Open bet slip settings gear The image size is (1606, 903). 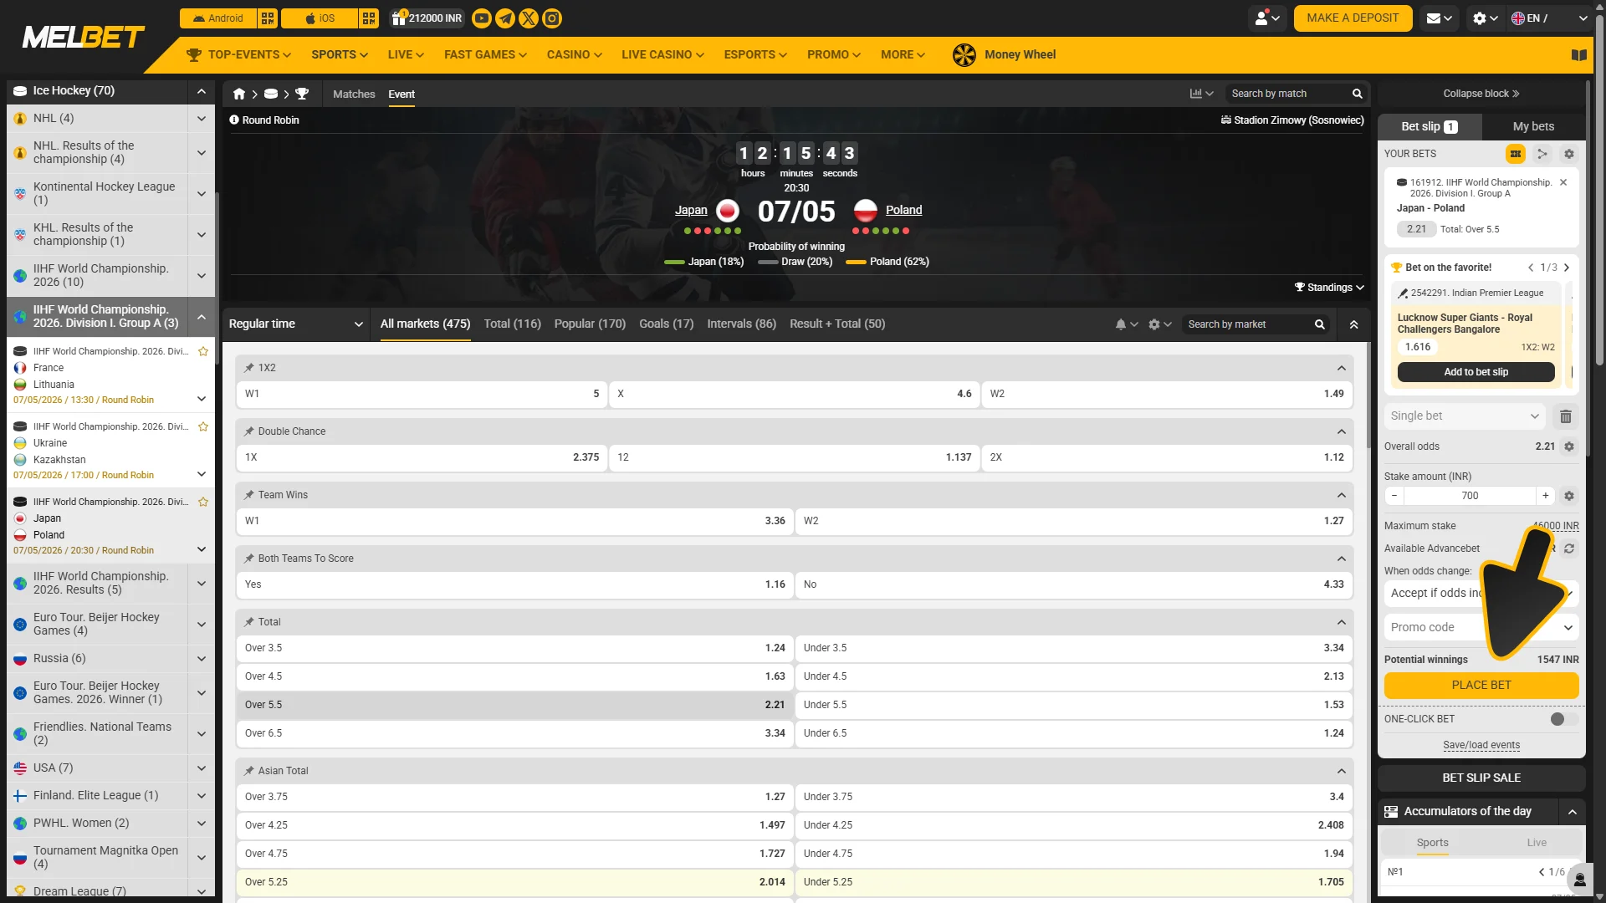click(x=1569, y=154)
